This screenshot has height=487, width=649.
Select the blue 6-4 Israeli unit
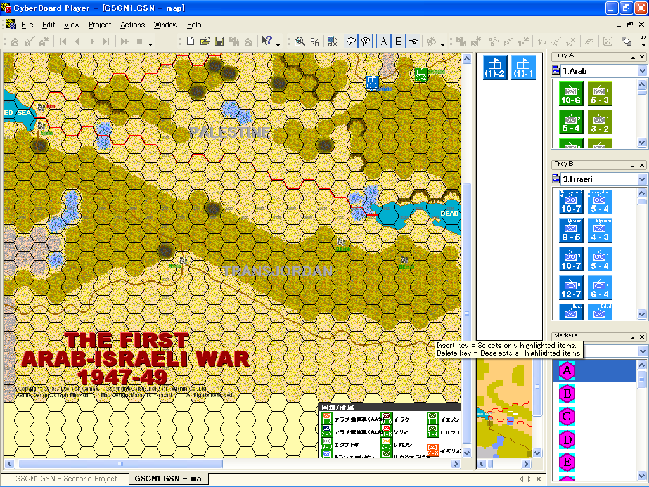(x=600, y=287)
